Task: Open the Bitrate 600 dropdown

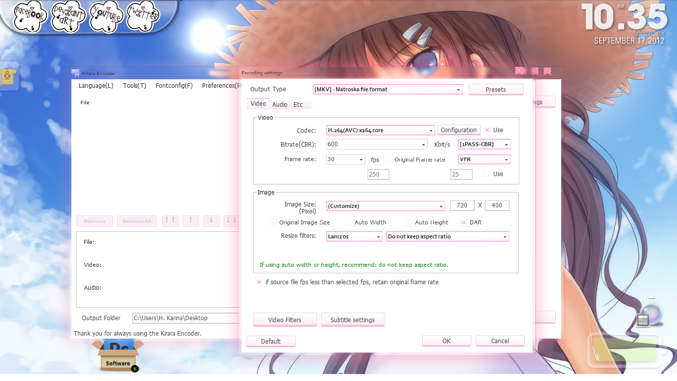Action: tap(376, 144)
